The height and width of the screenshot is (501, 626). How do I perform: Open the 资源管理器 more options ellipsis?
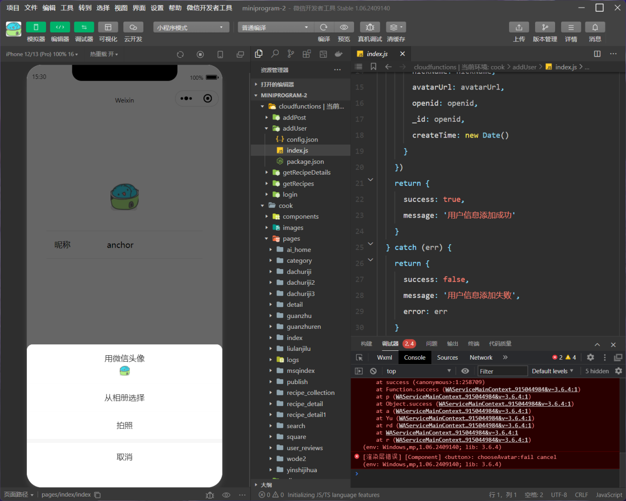click(337, 70)
